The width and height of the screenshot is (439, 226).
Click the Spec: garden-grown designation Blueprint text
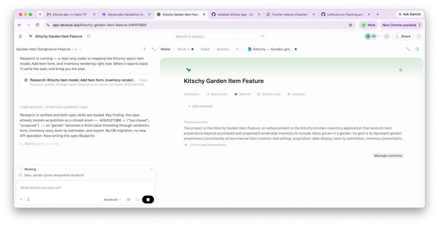(x=54, y=175)
